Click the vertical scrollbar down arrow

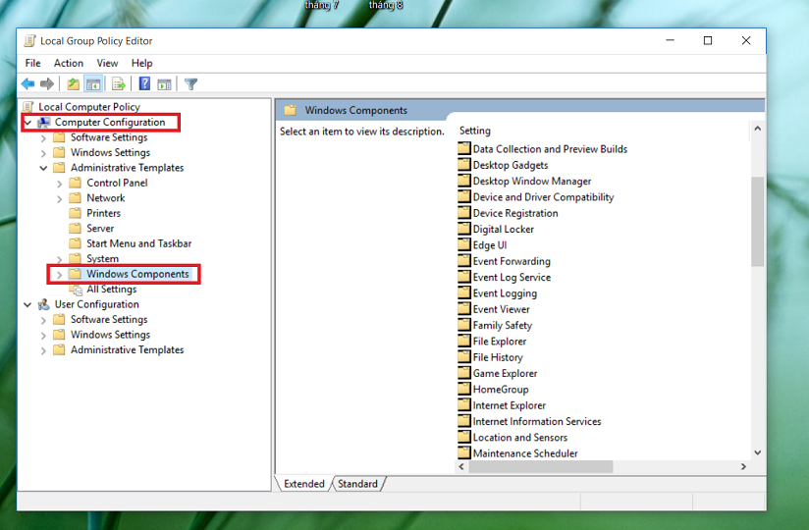coord(757,452)
